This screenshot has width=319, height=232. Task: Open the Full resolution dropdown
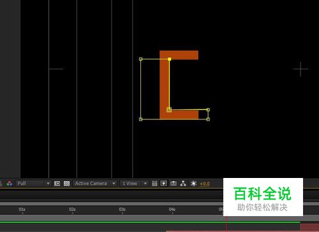(33, 184)
